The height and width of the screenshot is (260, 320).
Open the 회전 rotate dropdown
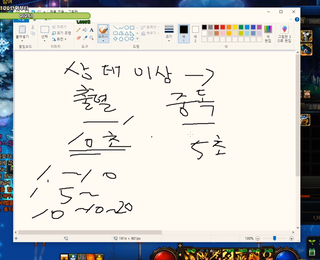(60, 39)
